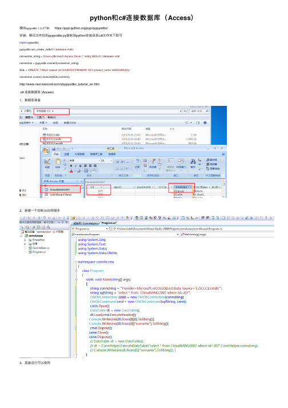This screenshot has height=408, width=288.
Task: Select the connAccess project in Solution Explorer
Action: pos(36,236)
